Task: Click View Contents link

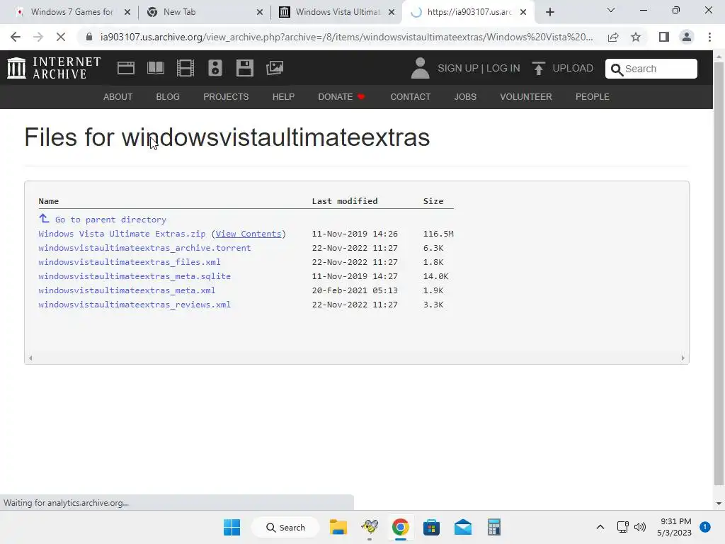Action: (x=249, y=234)
